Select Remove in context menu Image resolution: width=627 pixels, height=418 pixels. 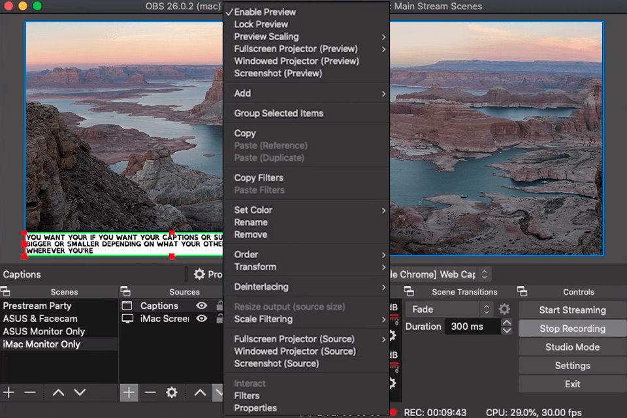coord(306,235)
